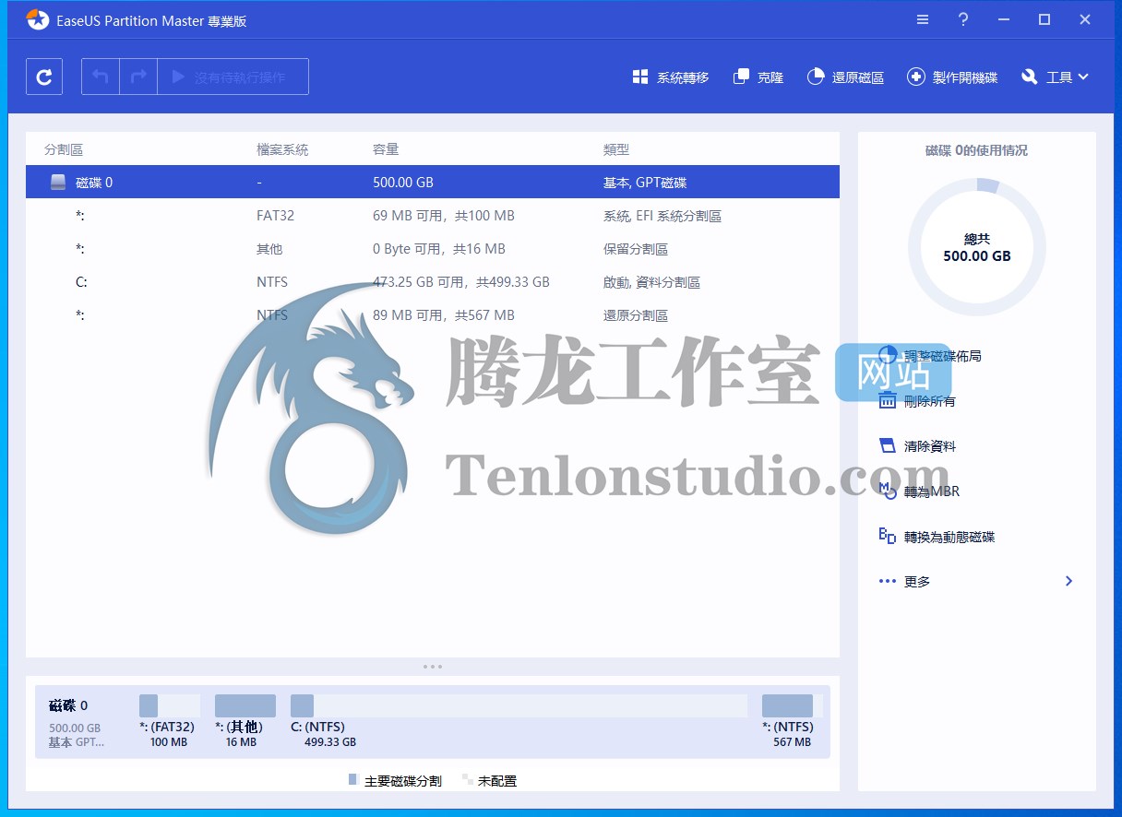Click the 類型 column header

616,149
